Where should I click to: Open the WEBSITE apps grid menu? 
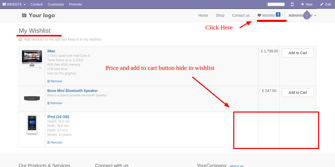[14, 4]
